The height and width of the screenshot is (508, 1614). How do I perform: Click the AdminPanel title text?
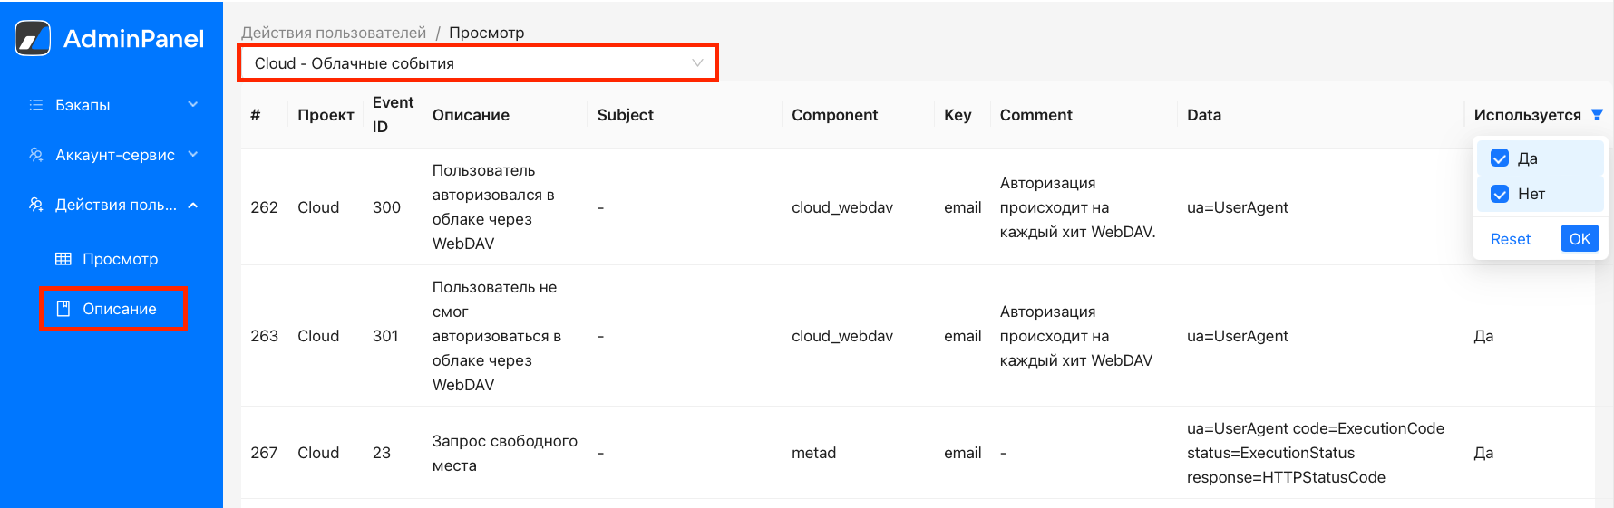pos(133,39)
